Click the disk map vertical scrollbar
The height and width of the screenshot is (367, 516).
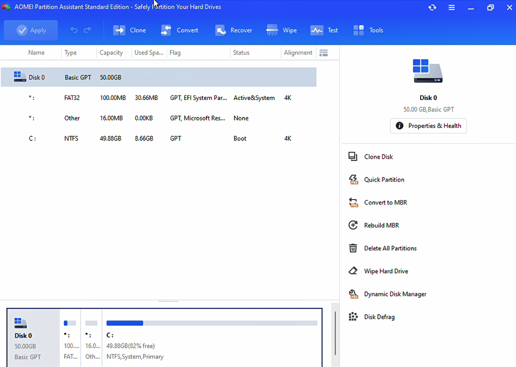[335, 333]
